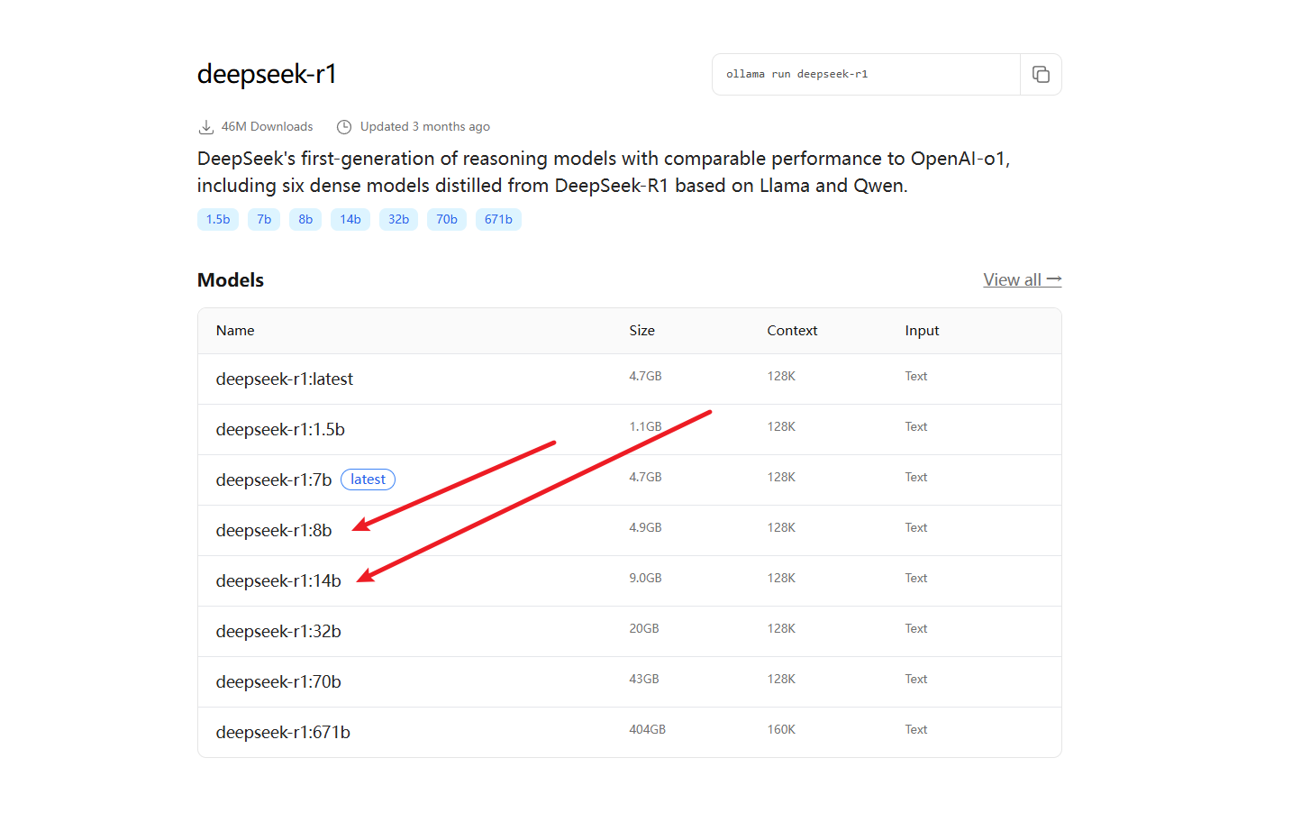Click the 1.1GB size value
Viewport: 1301px width, 822px height.
coord(645,426)
